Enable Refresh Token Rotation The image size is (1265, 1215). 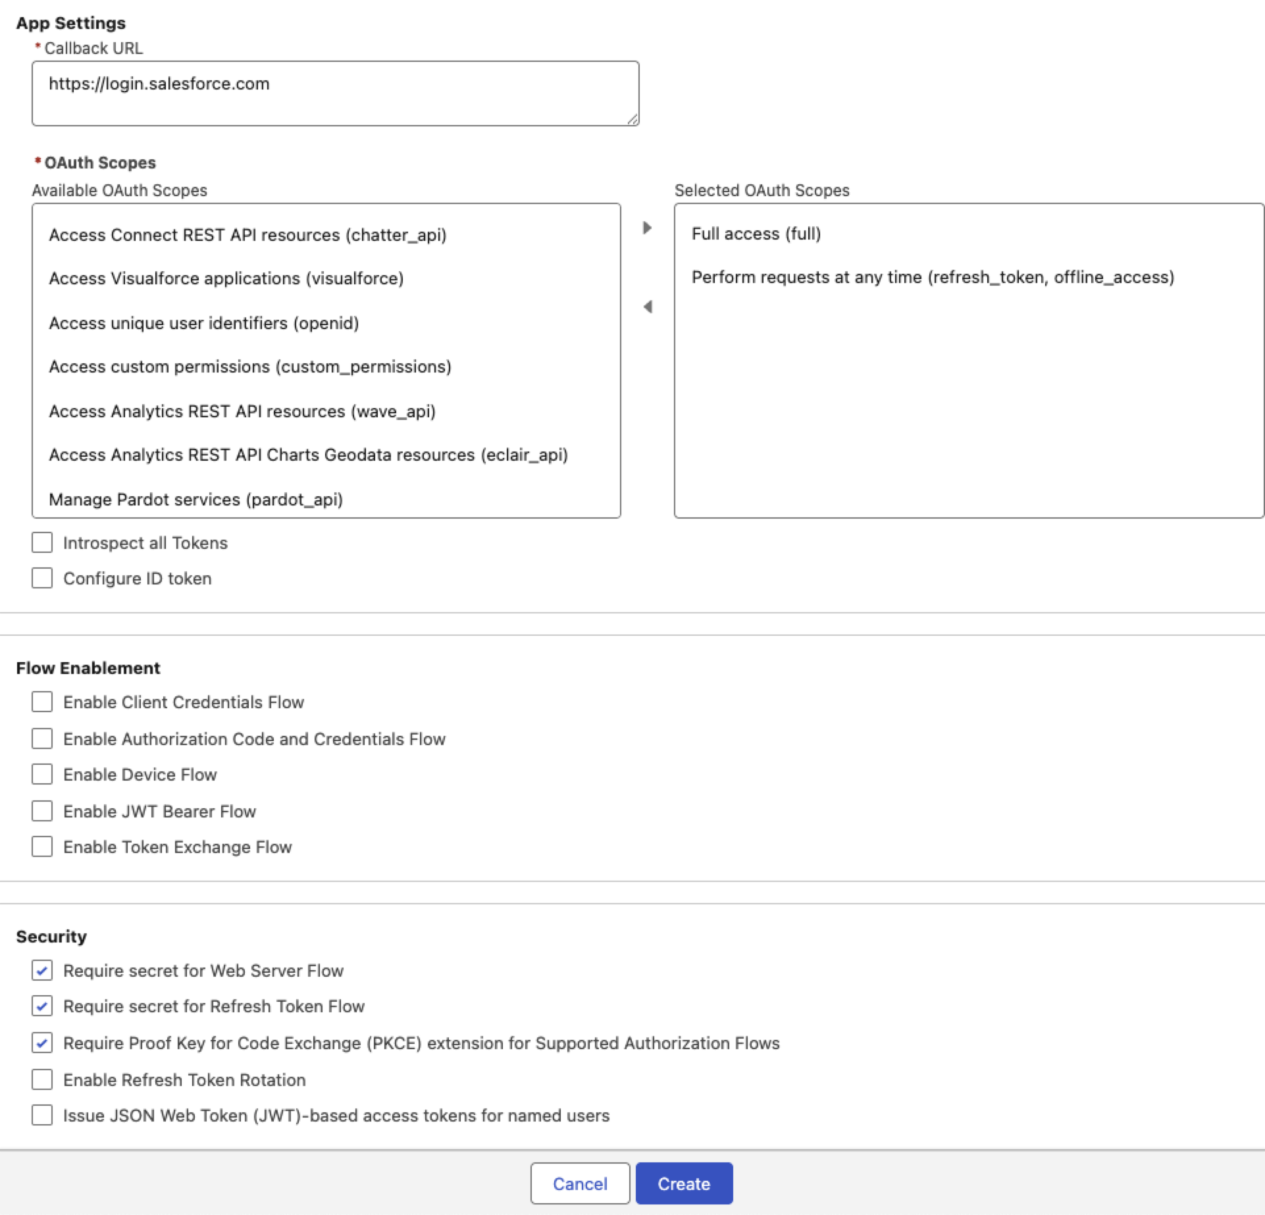[x=41, y=1079]
